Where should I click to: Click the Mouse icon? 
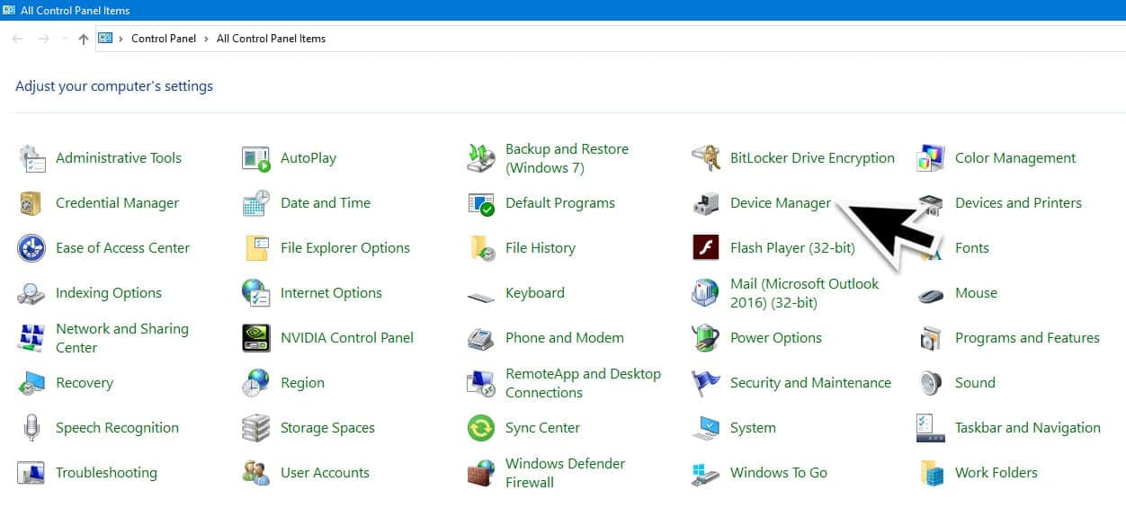tap(931, 294)
